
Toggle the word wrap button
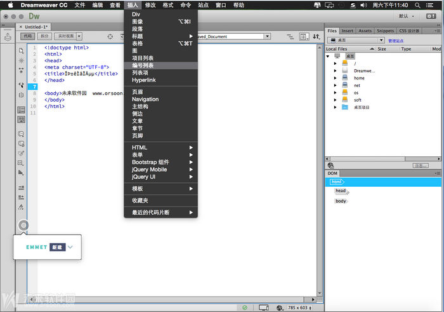[21, 119]
